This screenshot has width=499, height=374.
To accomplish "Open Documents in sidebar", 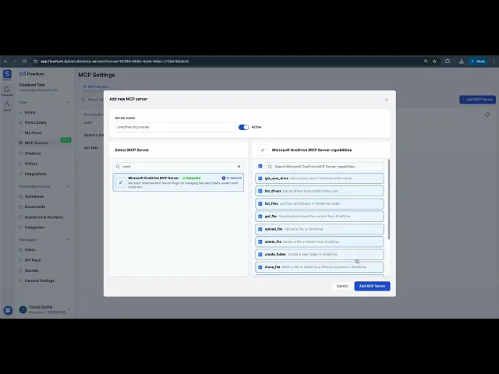I will [35, 206].
